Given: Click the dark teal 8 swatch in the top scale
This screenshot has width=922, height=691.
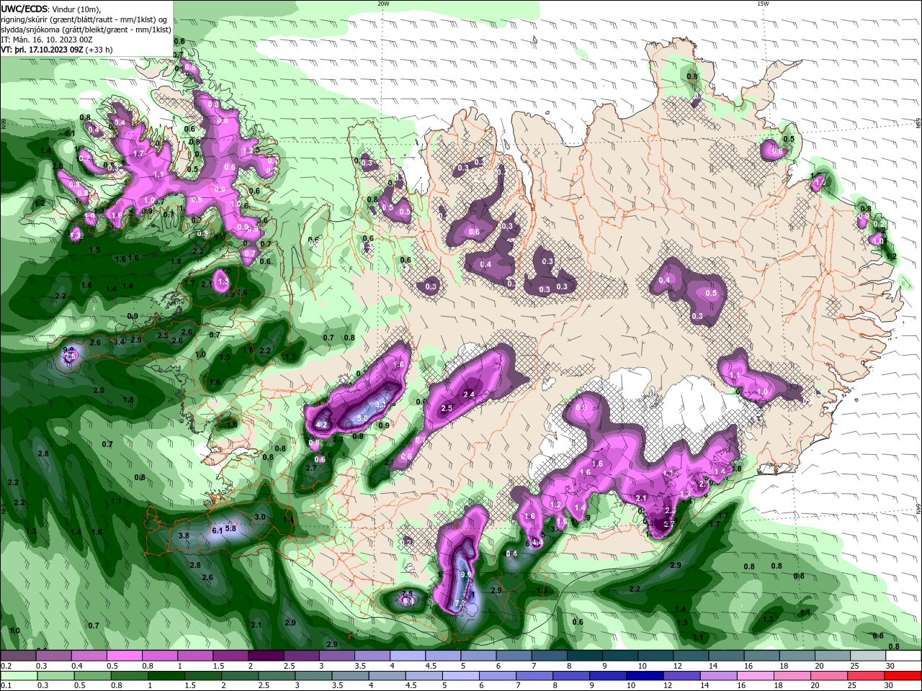Looking at the screenshot, I should coord(585,656).
